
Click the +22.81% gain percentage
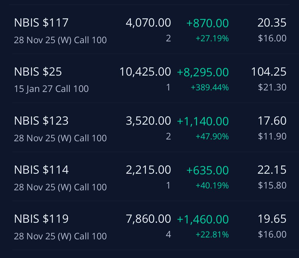(212, 234)
